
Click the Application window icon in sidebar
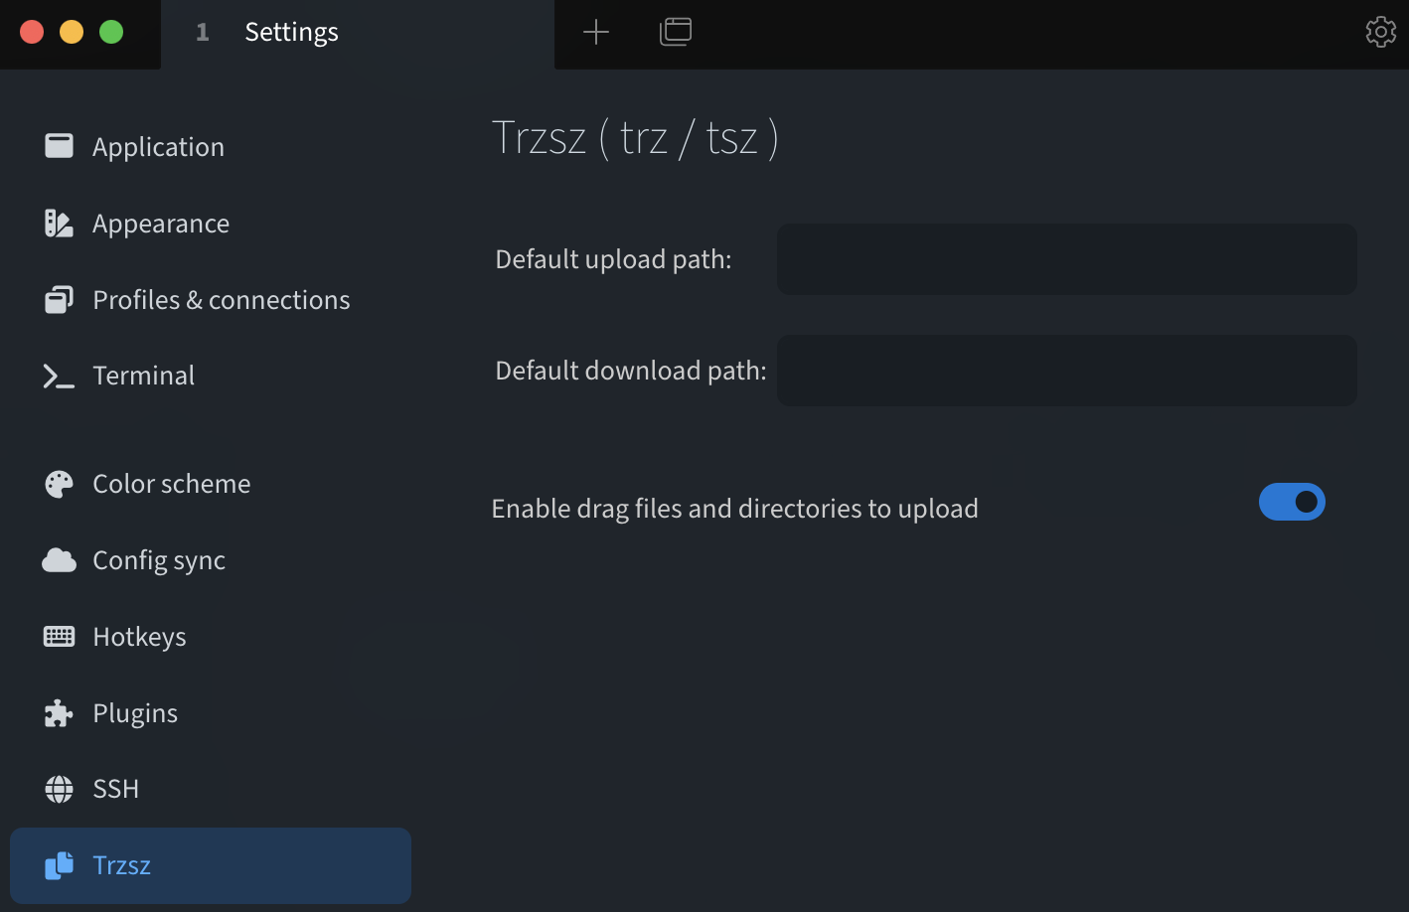pos(59,146)
